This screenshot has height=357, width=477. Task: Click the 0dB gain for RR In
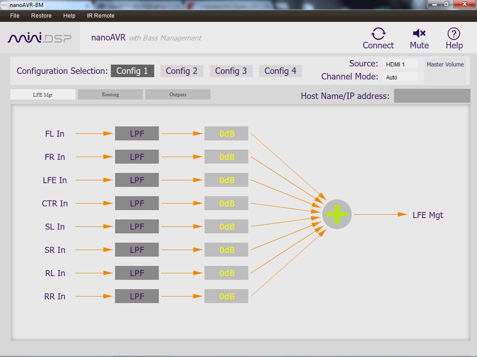click(x=226, y=296)
